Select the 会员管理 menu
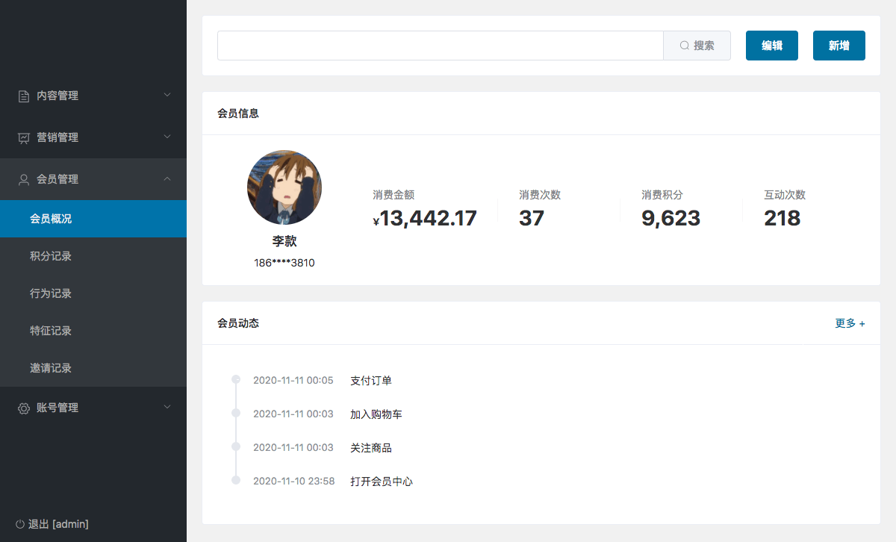896x542 pixels. pyautogui.click(x=93, y=179)
